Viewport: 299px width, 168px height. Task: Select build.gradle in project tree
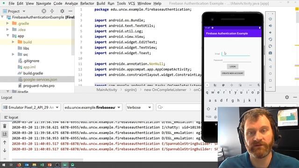click(33, 73)
